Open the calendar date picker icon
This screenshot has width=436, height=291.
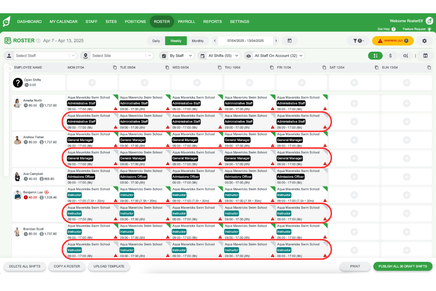tap(290, 41)
